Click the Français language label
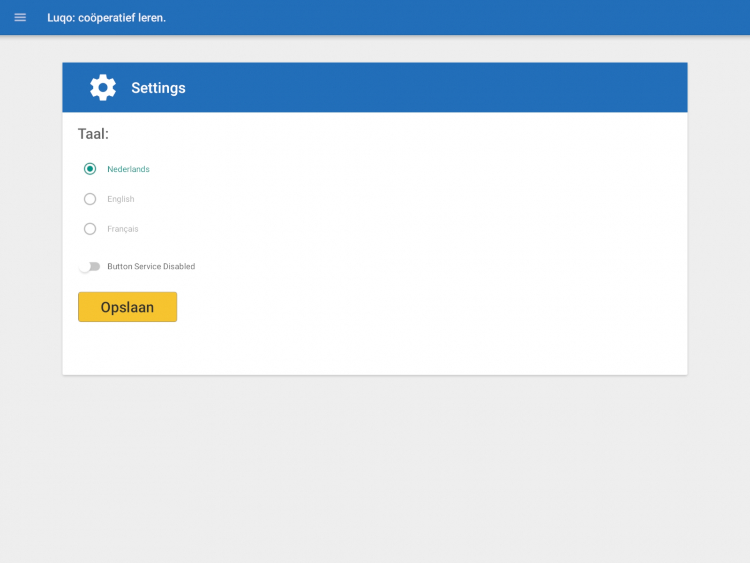Screen dimensions: 750x563 click(123, 229)
